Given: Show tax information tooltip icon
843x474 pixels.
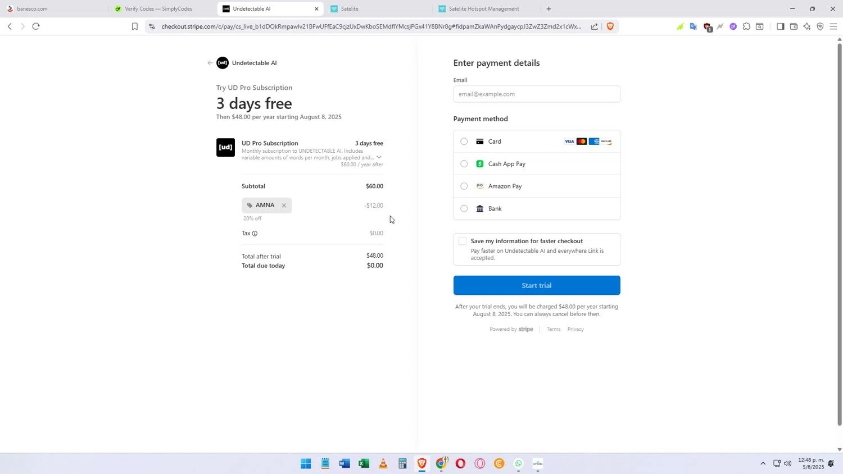Looking at the screenshot, I should (255, 234).
